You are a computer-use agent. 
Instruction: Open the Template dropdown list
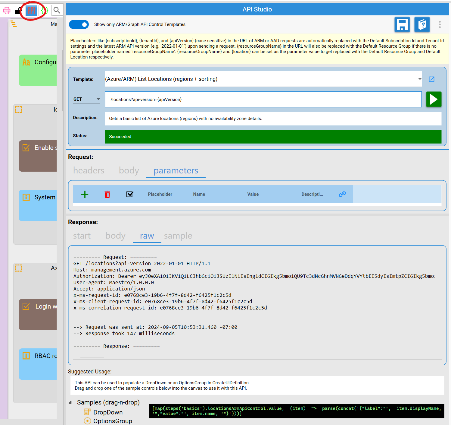click(x=420, y=79)
